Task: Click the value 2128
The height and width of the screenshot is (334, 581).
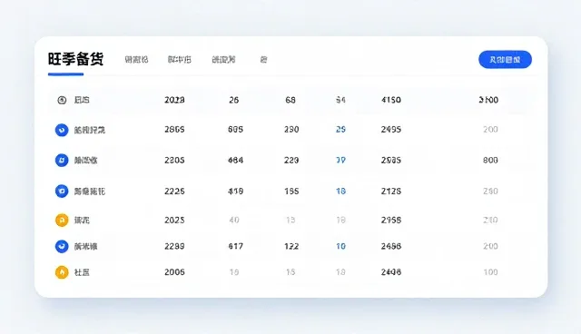Action: [x=391, y=192]
